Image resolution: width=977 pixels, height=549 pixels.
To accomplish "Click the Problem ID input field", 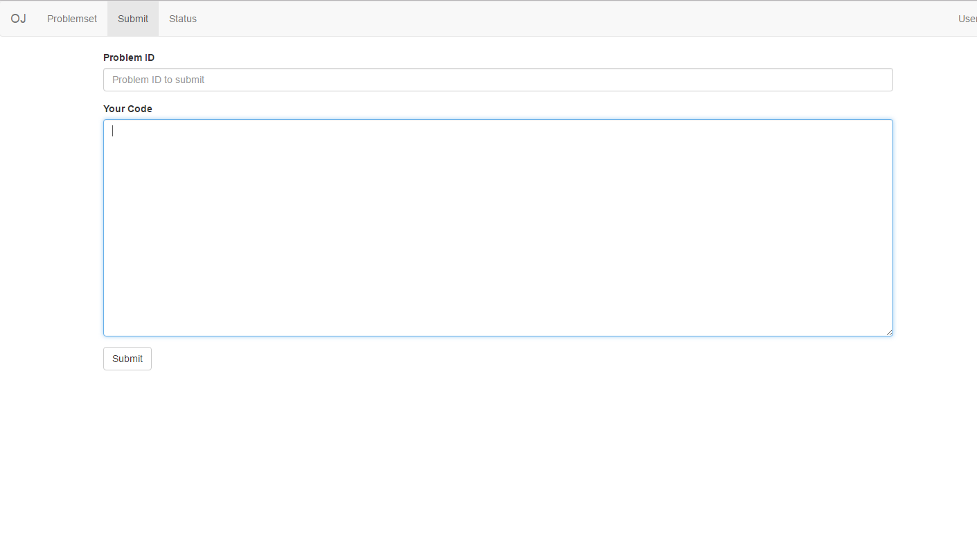I will tap(498, 80).
